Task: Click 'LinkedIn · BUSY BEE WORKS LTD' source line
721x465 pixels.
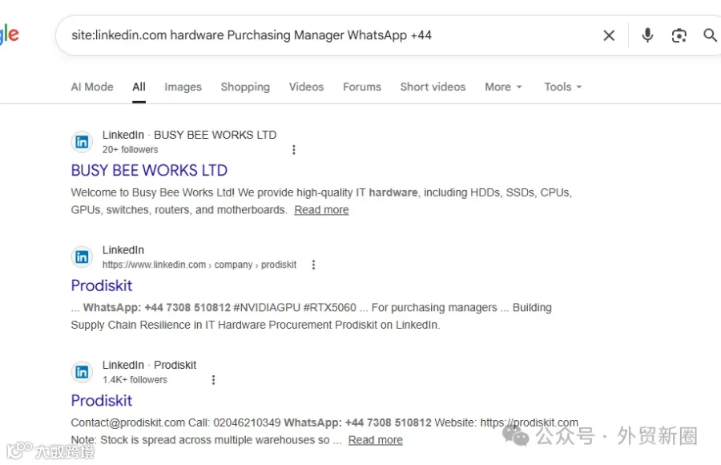Action: pyautogui.click(x=189, y=135)
